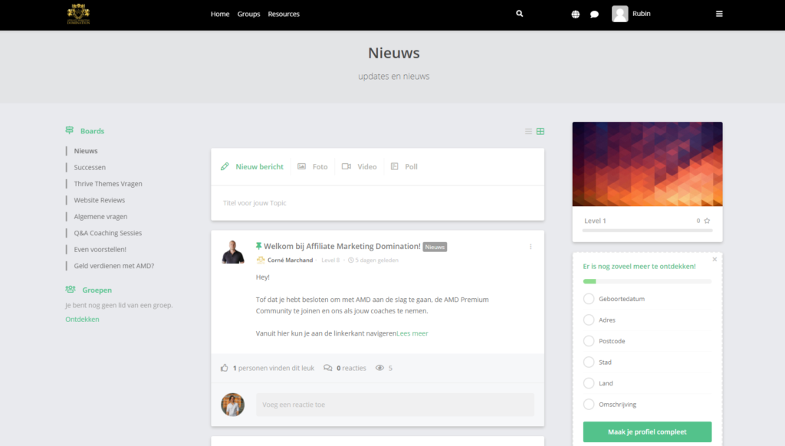Click the Titel voor jouw Topic field
This screenshot has height=446, width=785.
click(377, 203)
